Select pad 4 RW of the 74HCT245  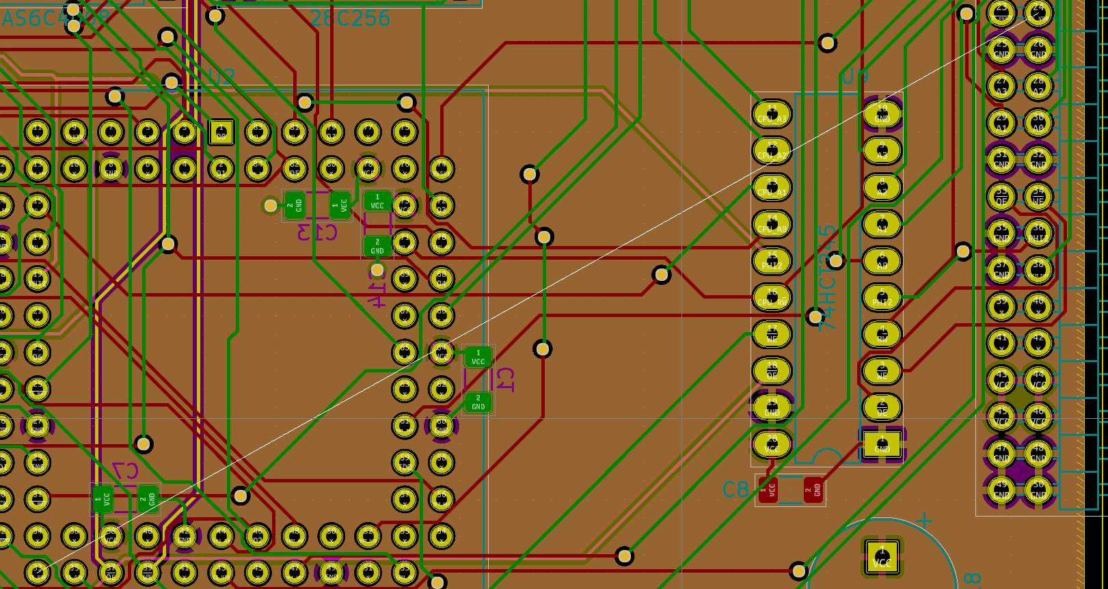point(882,334)
